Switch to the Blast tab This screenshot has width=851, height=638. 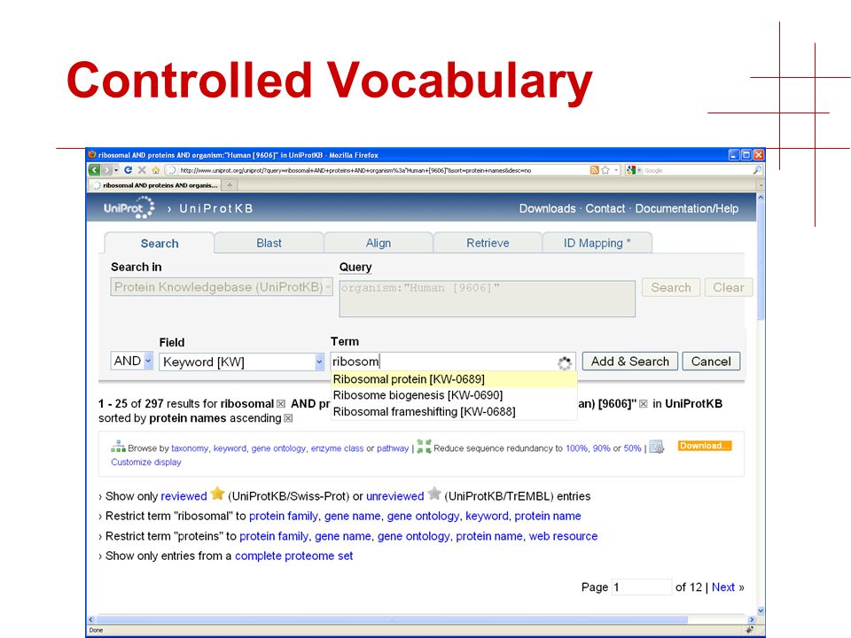(269, 243)
